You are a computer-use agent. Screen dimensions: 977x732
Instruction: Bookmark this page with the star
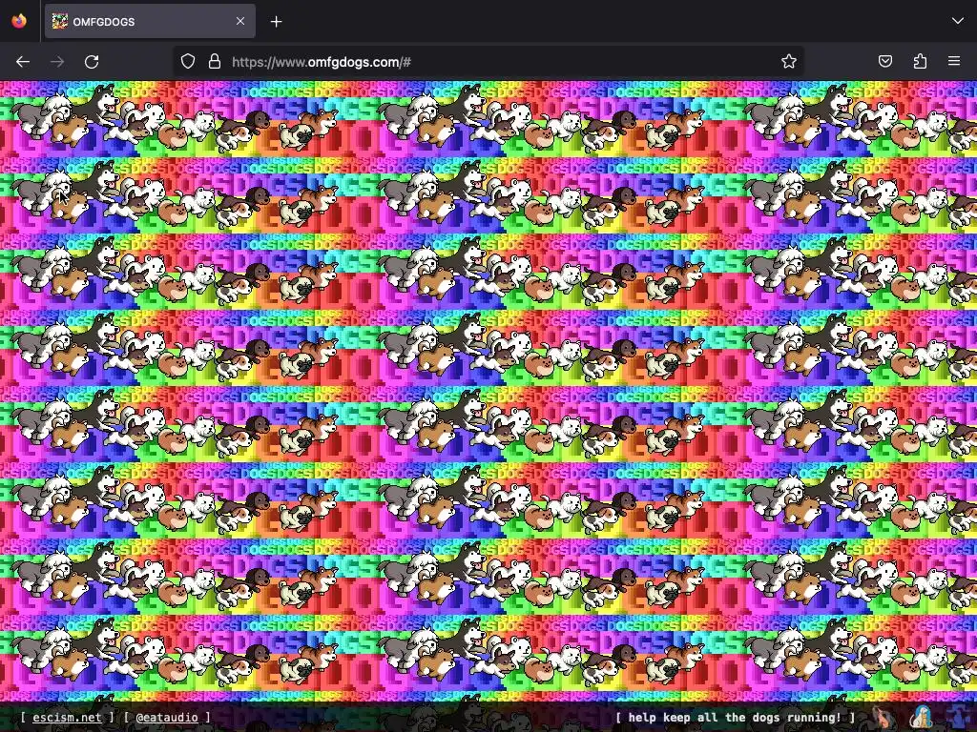pyautogui.click(x=789, y=62)
